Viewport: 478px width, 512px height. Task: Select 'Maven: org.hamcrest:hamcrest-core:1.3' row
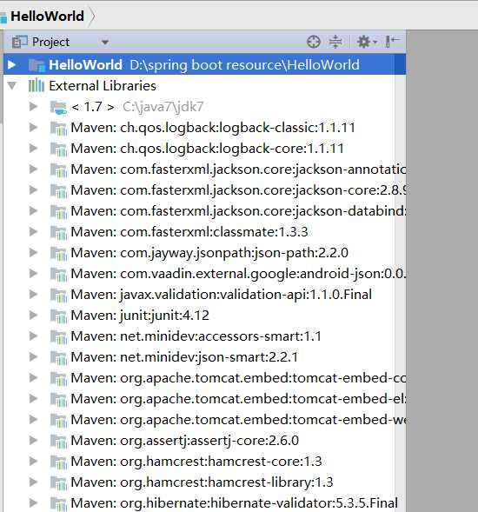(x=205, y=462)
